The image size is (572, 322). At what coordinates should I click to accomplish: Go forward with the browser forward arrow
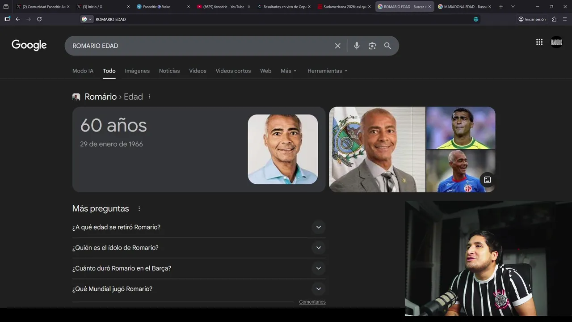click(x=29, y=19)
